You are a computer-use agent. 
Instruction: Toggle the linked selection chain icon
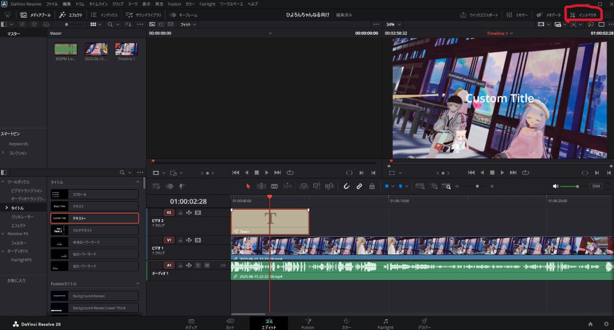click(359, 186)
